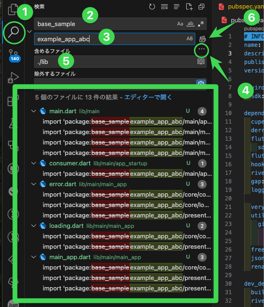The height and width of the screenshot is (307, 264).
Task: Click line number 10 in editor gutter
Action: pos(228,113)
